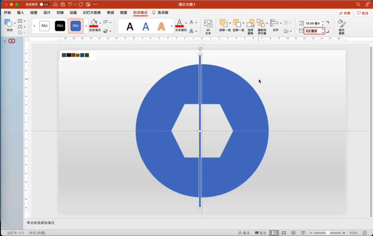Switch to slide sorter view icon
This screenshot has height=236, width=373.
(284, 233)
